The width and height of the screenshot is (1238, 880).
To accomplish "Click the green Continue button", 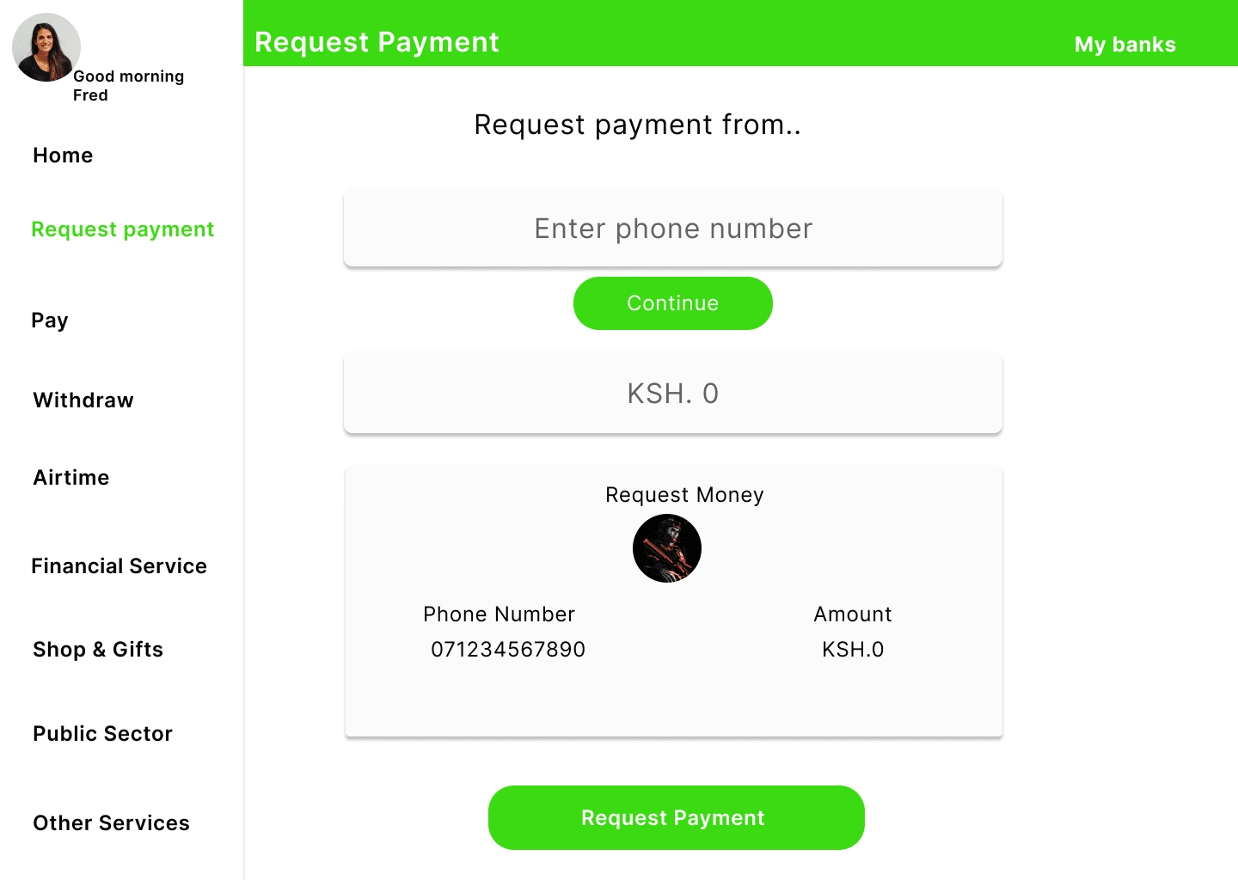I will coord(673,303).
